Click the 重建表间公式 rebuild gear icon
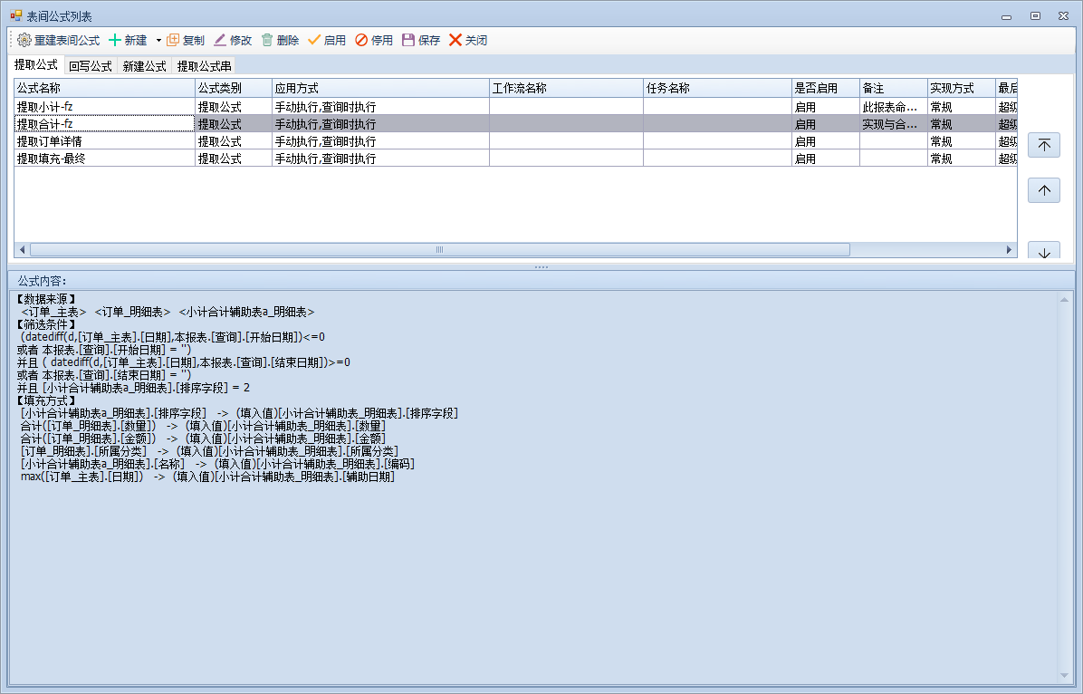The width and height of the screenshot is (1083, 694). (x=24, y=41)
